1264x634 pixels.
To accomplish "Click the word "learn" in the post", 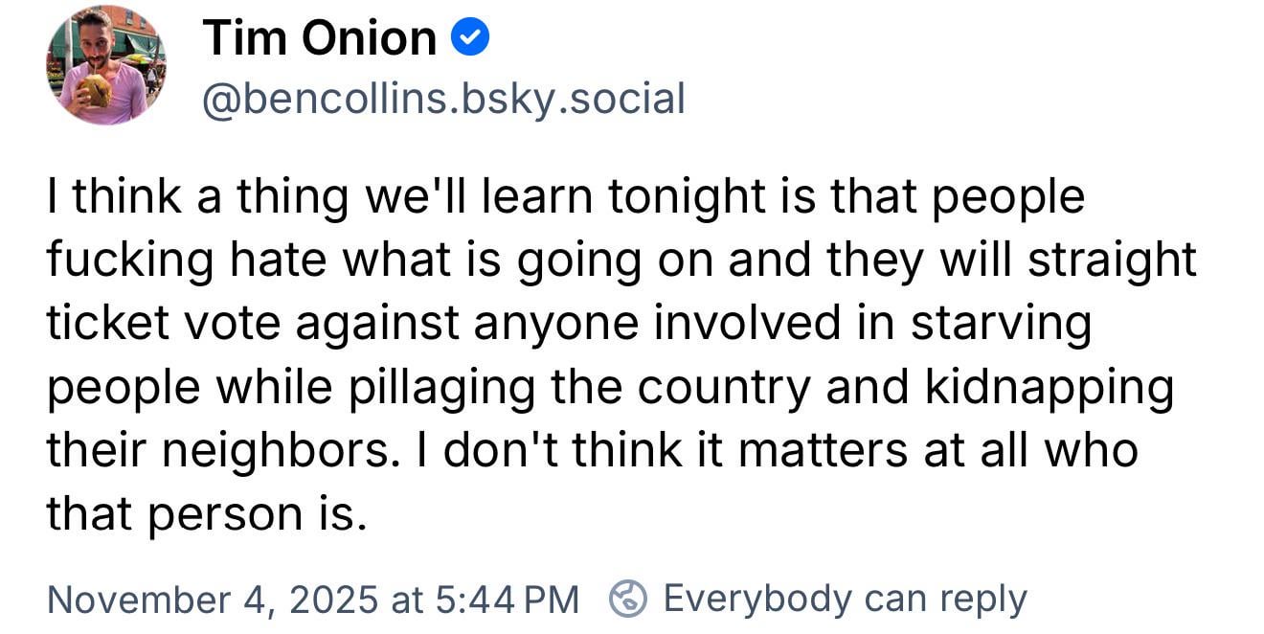I will tap(539, 197).
